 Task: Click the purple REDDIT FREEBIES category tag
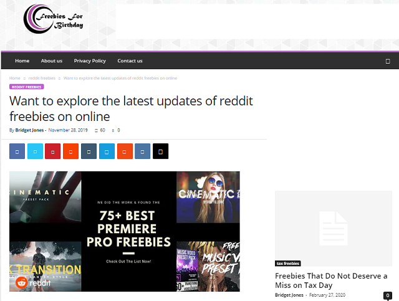26,87
